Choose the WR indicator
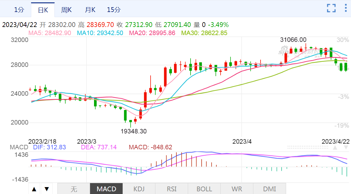The width and height of the screenshot is (351, 194). point(237,189)
